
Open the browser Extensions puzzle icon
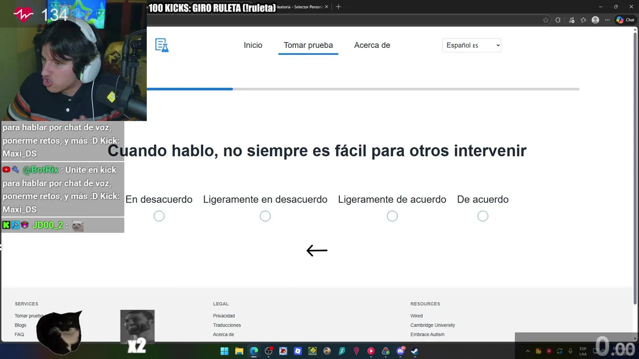(x=558, y=20)
